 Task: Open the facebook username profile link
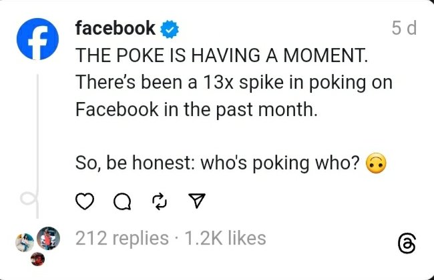[x=115, y=29]
